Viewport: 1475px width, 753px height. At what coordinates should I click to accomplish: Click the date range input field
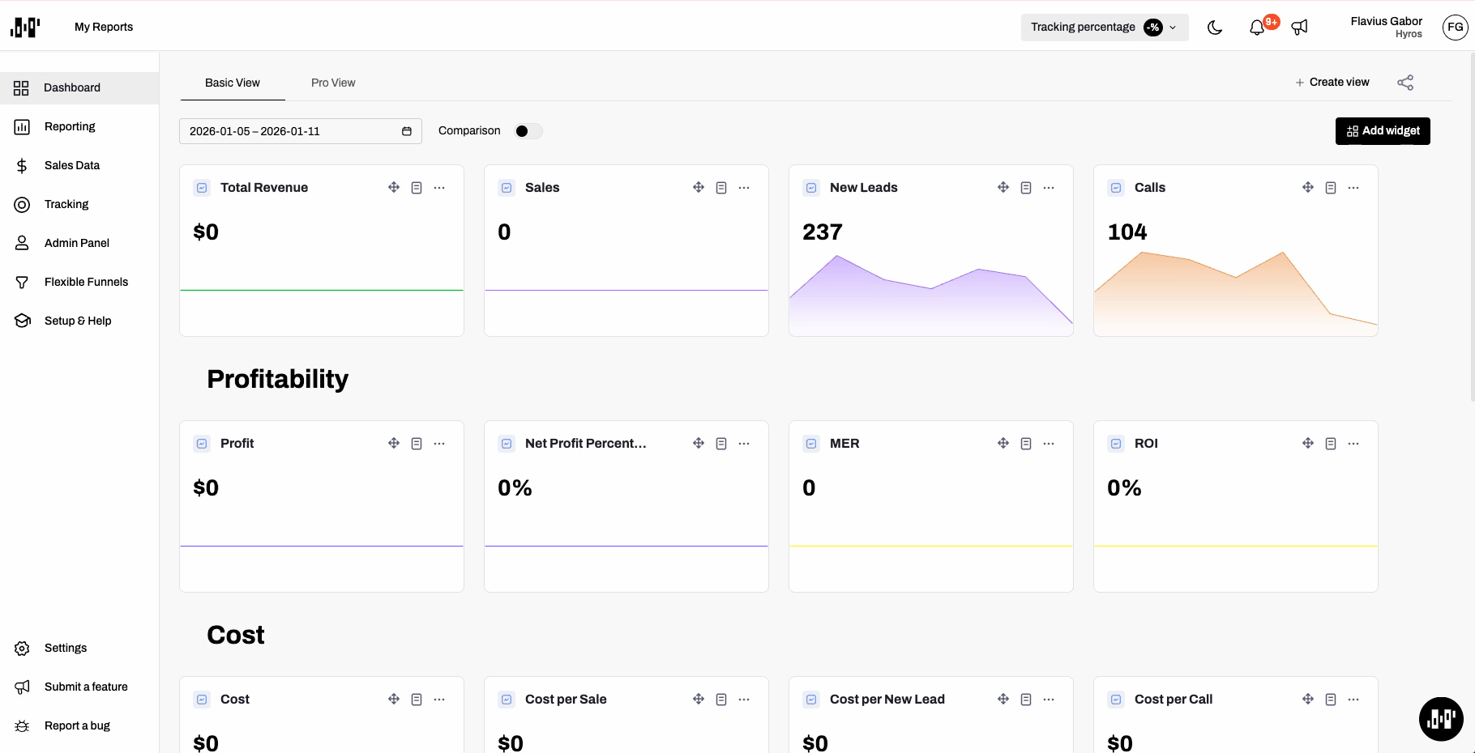click(292, 131)
